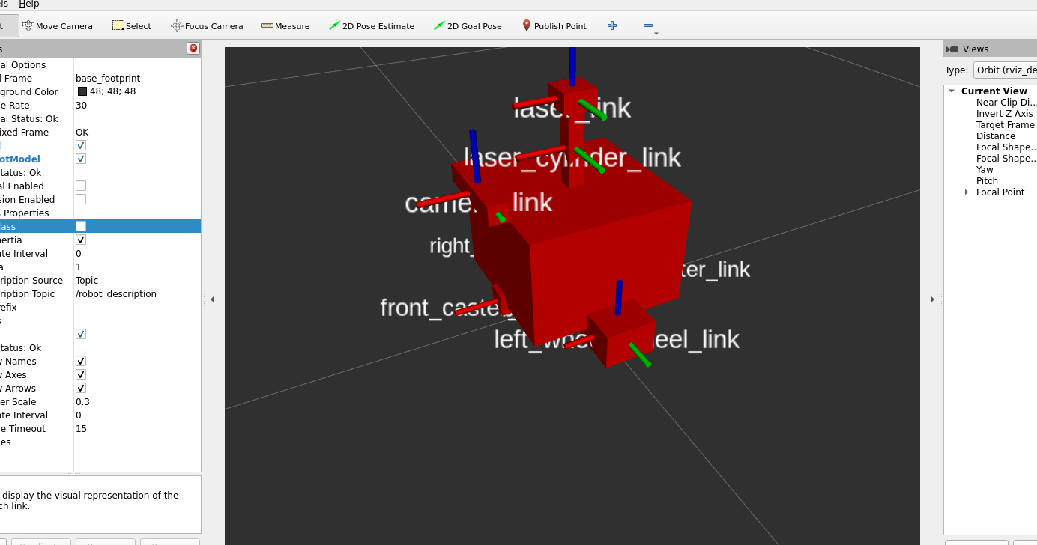
Task: Open the view Type combo box
Action: coord(1004,70)
